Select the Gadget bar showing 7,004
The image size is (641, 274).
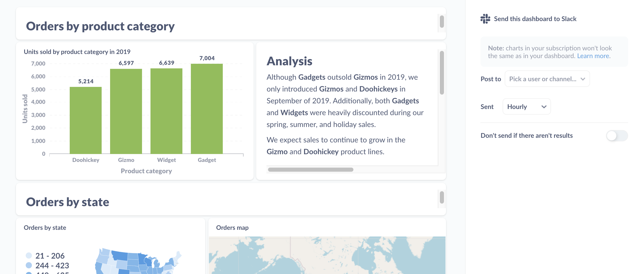point(207,108)
